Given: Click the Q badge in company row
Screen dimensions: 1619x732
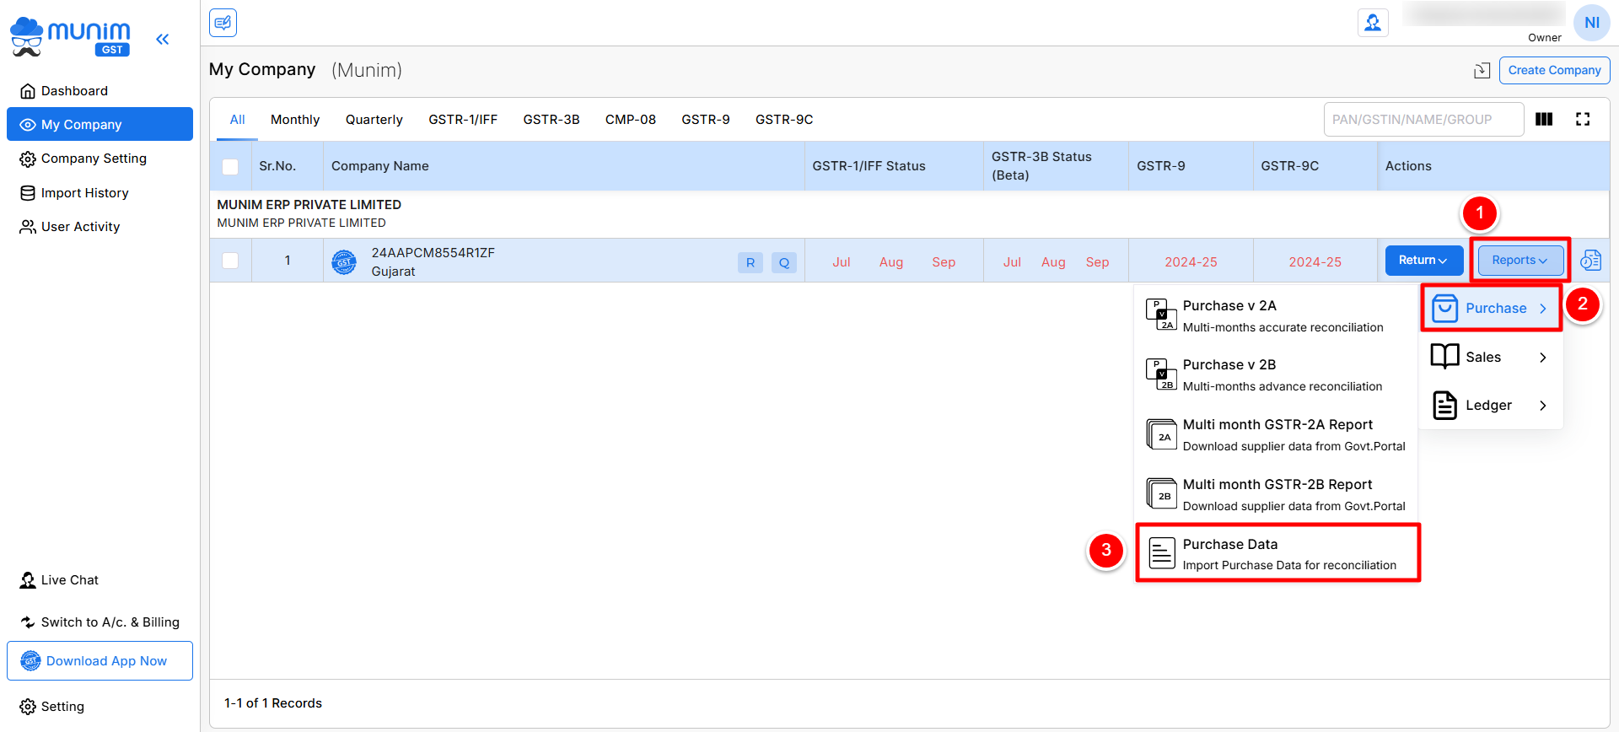Looking at the screenshot, I should [784, 262].
